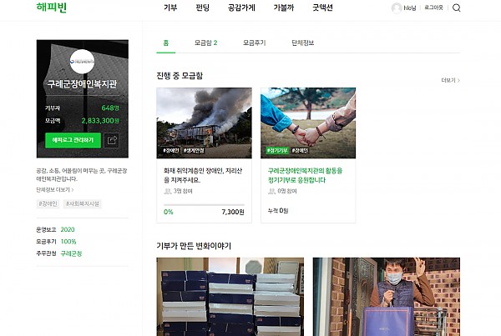Click the fundraiser 0% progress bar
The width and height of the screenshot is (501, 336).
point(205,205)
